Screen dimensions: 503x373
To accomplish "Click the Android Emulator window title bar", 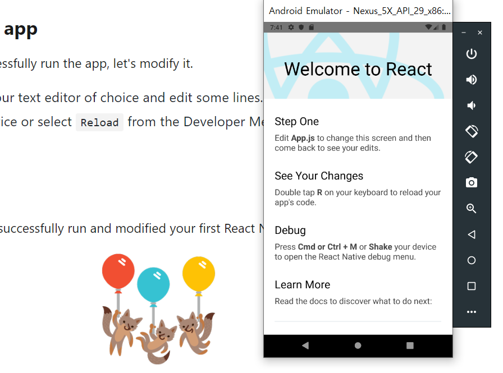I will pyautogui.click(x=358, y=11).
